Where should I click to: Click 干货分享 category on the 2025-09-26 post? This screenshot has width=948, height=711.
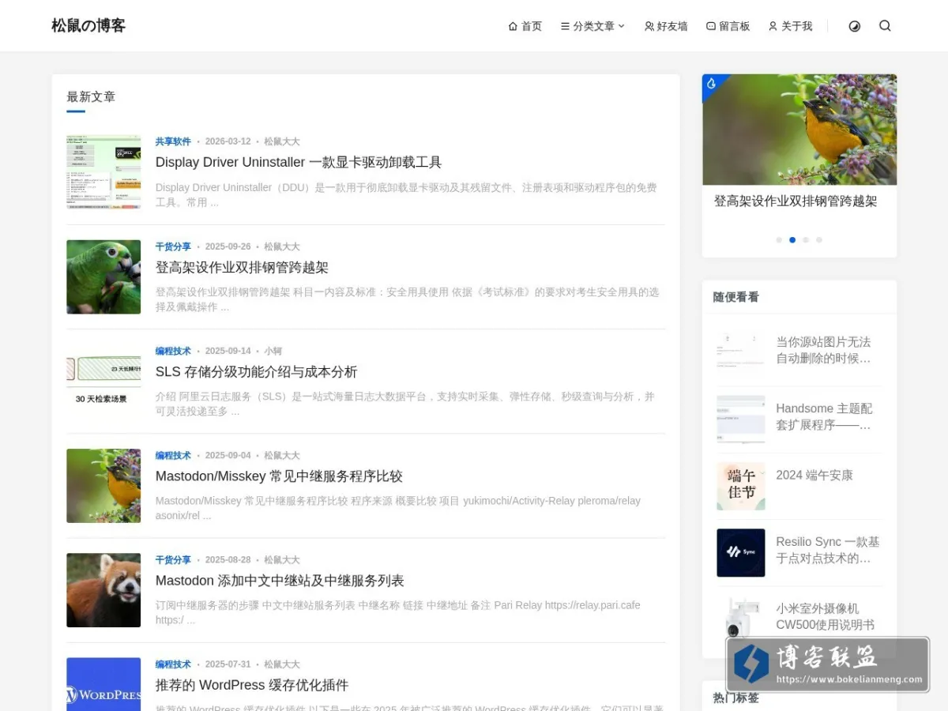173,246
